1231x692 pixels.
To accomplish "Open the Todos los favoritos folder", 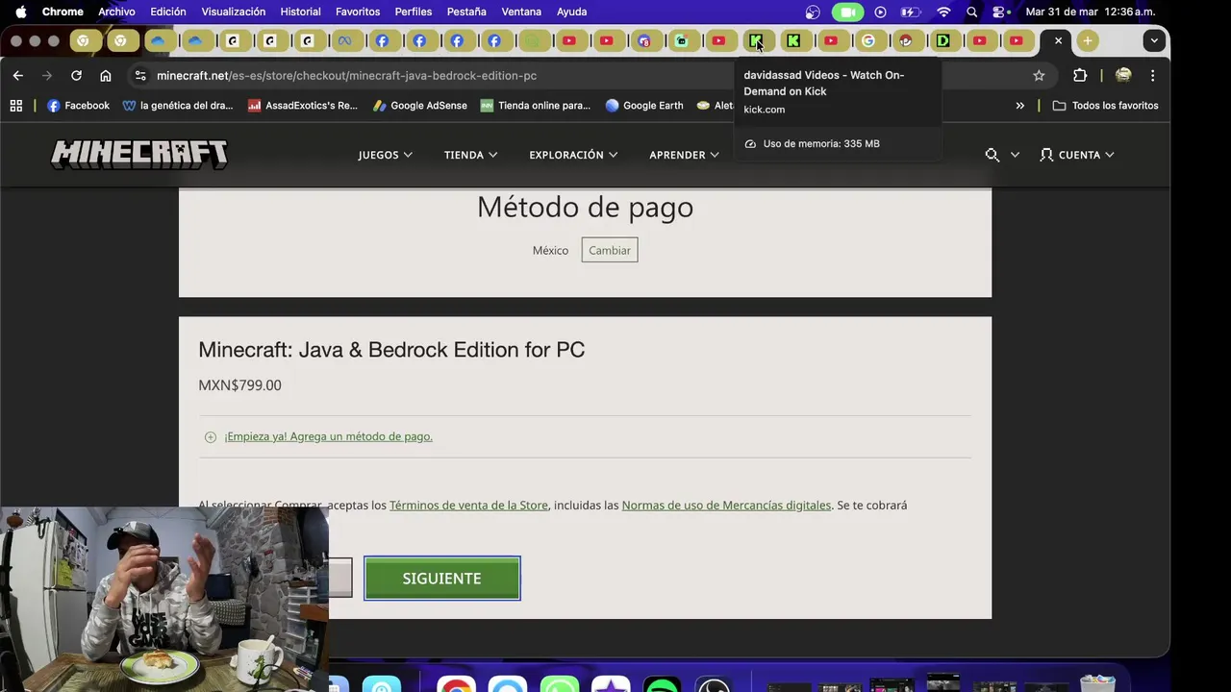I will 1105,106.
